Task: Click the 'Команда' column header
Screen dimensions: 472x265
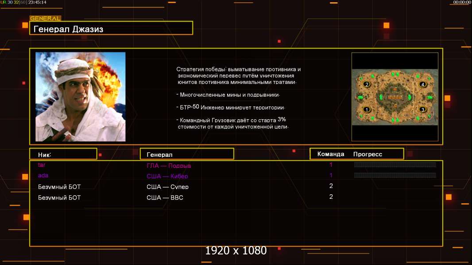Action: (330, 154)
